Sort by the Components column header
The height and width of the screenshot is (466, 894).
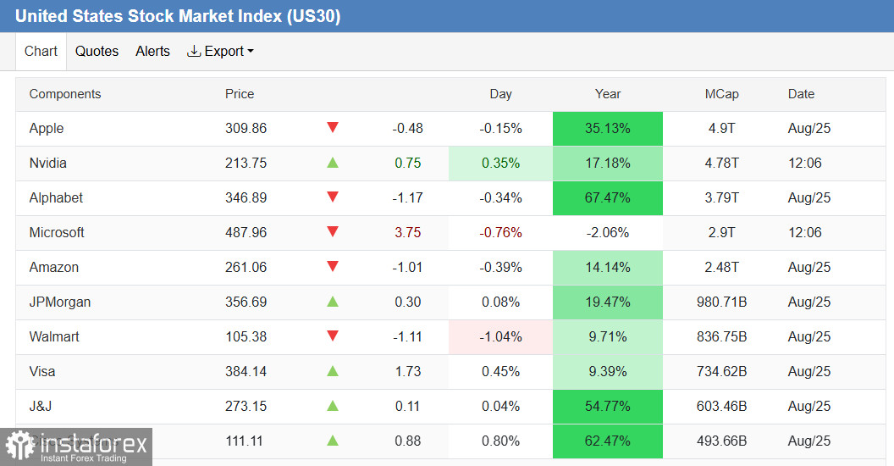65,94
